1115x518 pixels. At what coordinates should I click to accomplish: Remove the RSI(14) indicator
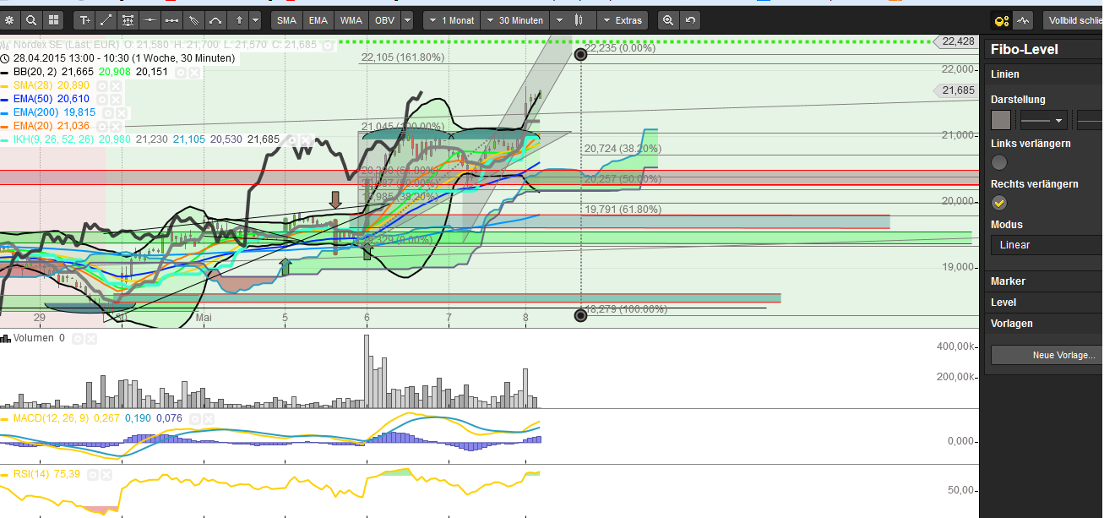click(106, 476)
